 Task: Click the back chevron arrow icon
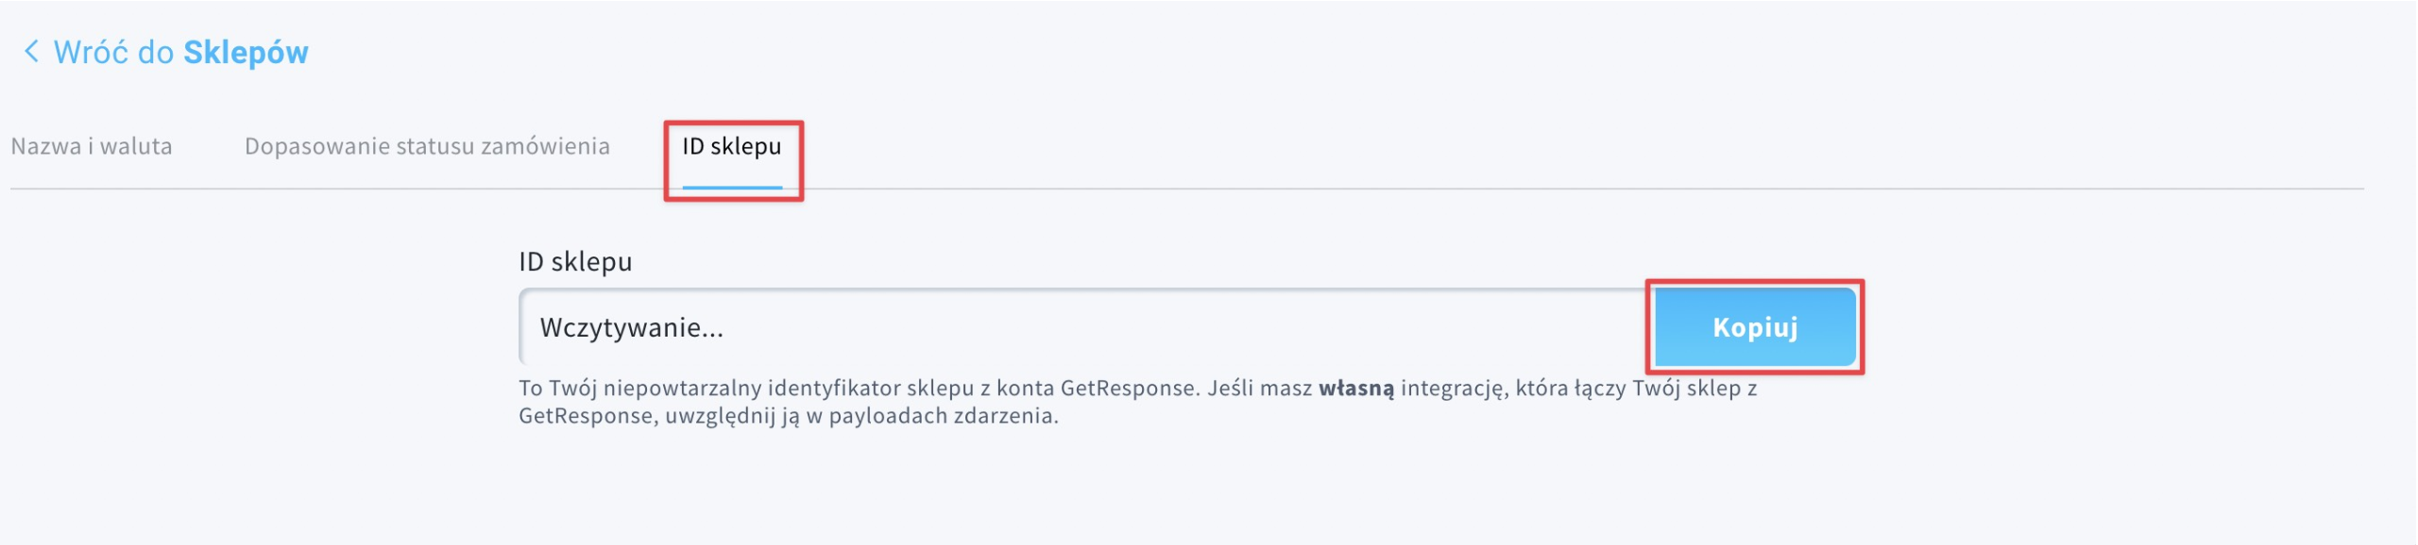pos(31,52)
